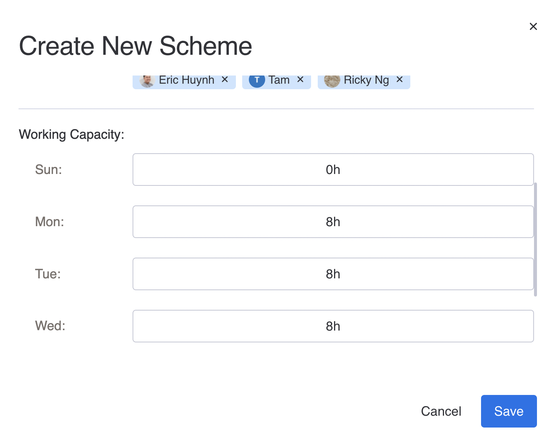Remove Ricky Ng from selected members
The image size is (554, 439).
click(400, 80)
